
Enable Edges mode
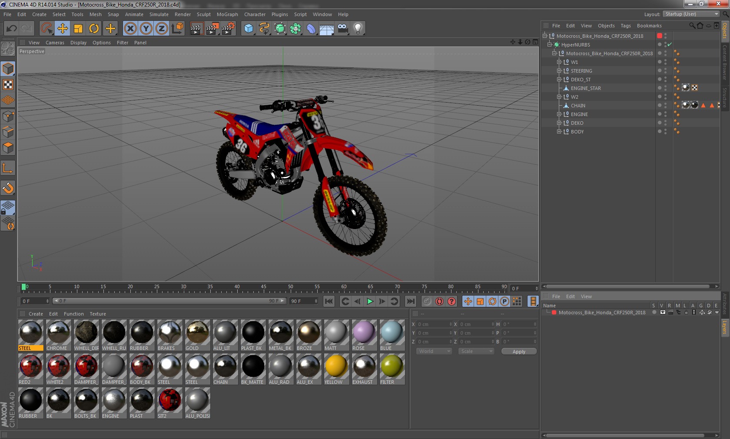pyautogui.click(x=8, y=132)
